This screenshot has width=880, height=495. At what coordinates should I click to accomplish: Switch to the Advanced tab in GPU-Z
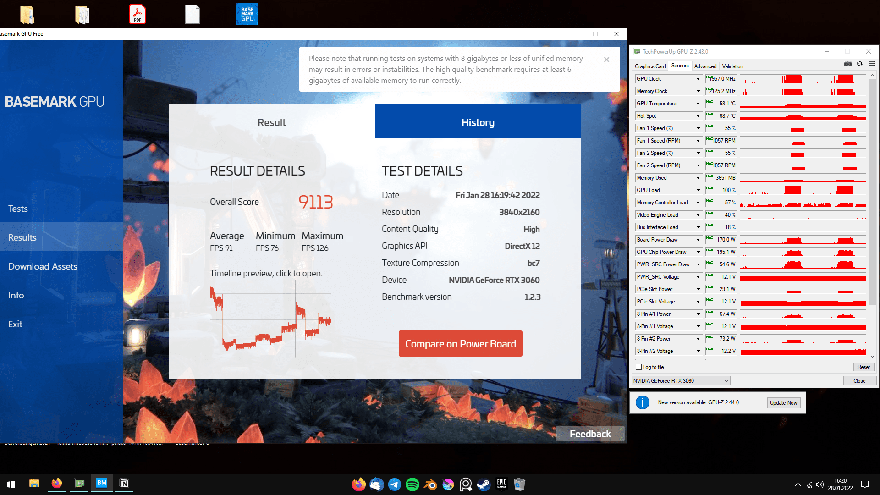705,66
